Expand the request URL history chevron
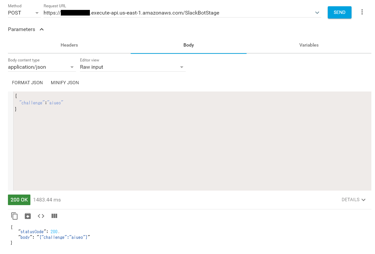 click(317, 13)
